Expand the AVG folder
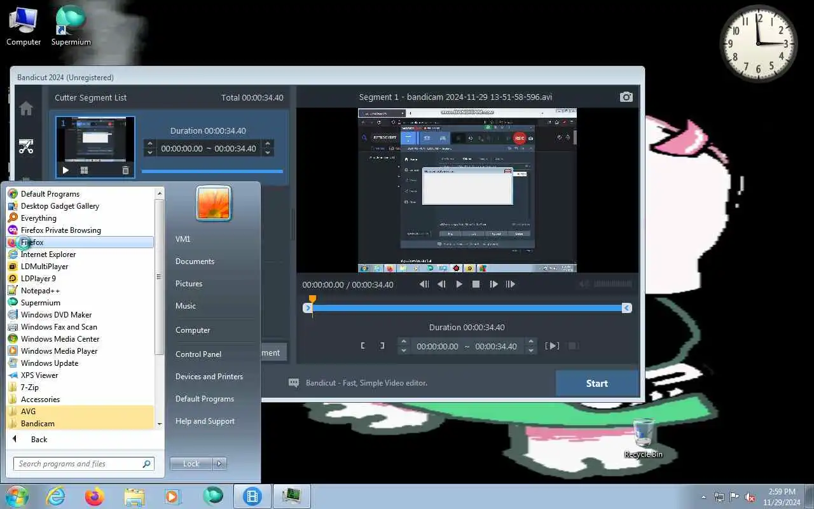 tap(80, 412)
